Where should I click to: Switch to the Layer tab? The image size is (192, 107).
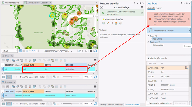click(x=159, y=8)
